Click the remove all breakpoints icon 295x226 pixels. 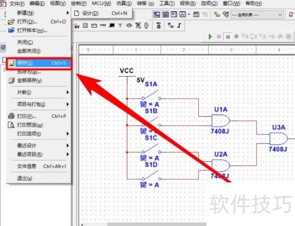[289, 37]
